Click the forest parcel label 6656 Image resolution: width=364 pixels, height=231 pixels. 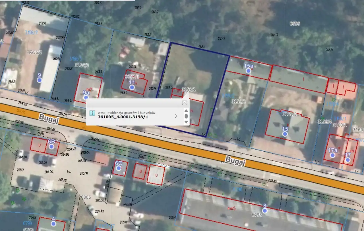(x=295, y=24)
